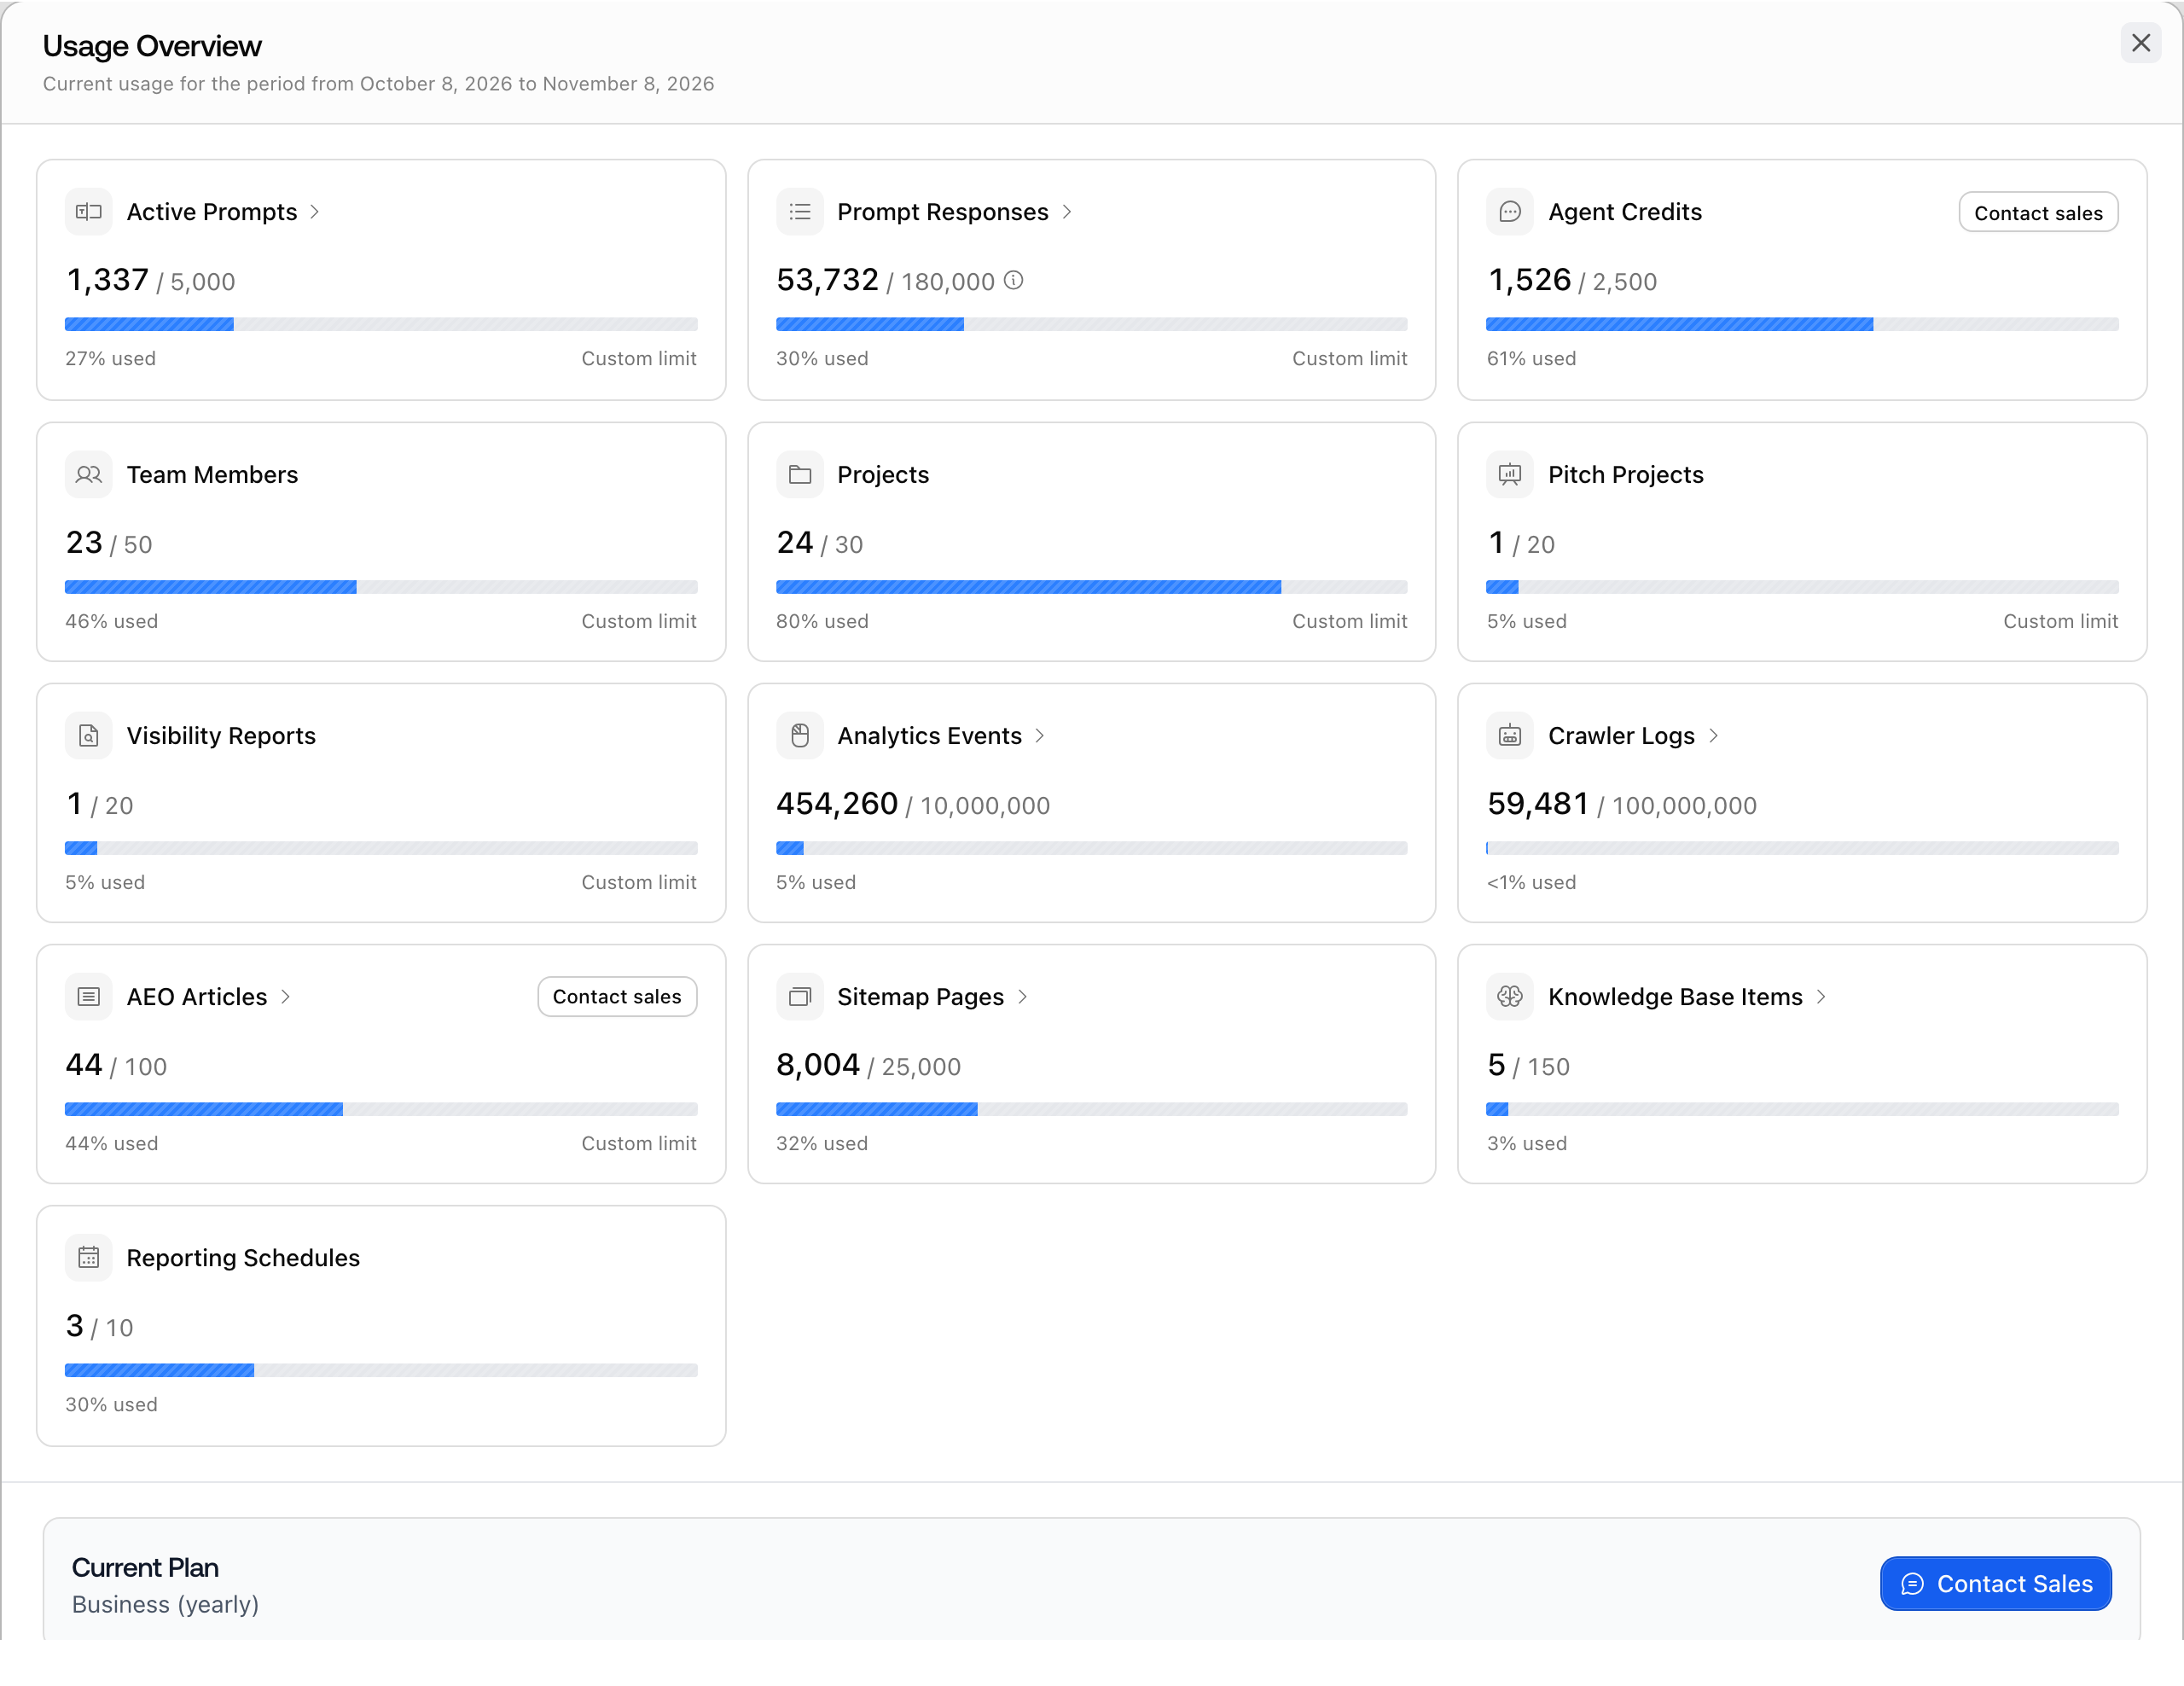2184x1686 pixels.
Task: Click the Active Prompts card icon
Action: click(x=89, y=212)
